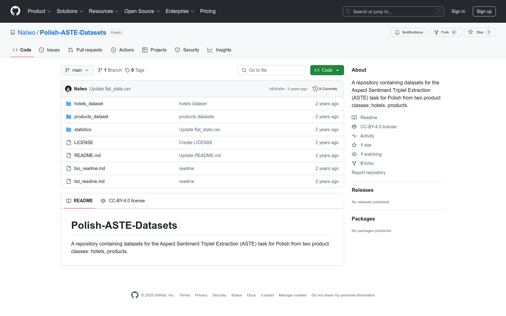506x316 pixels.
Task: Open the Projects tab
Action: (154, 50)
